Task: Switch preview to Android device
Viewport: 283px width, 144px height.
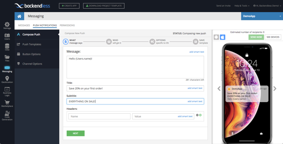Action: pyautogui.click(x=216, y=37)
